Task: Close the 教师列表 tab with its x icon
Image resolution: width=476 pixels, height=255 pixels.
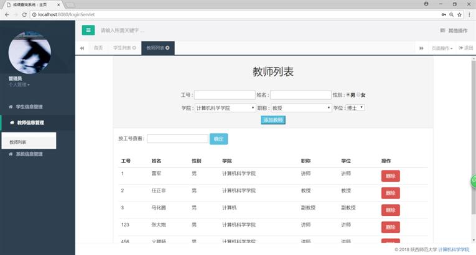Action: [x=167, y=48]
